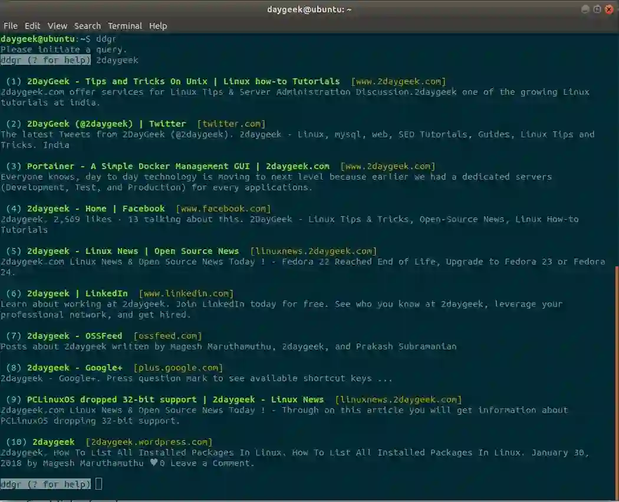
Task: Close the terminal window
Action: (609, 9)
